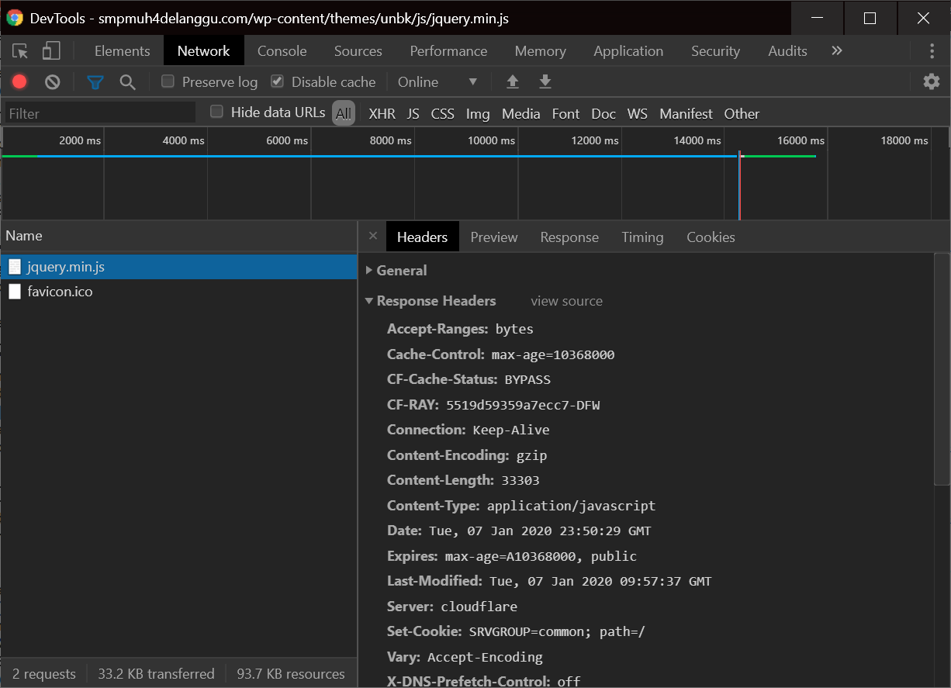
Task: Show more DevTools tabs chevron
Action: pyautogui.click(x=836, y=50)
